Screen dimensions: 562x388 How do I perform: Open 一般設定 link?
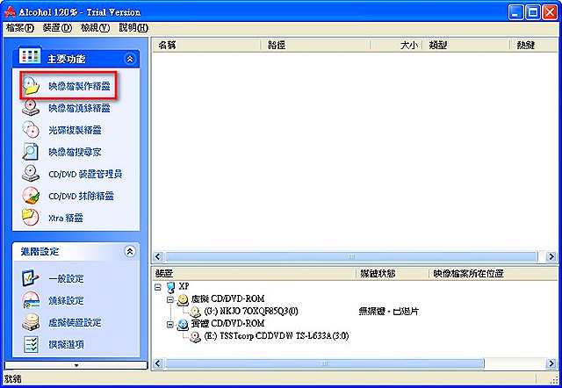click(x=66, y=278)
